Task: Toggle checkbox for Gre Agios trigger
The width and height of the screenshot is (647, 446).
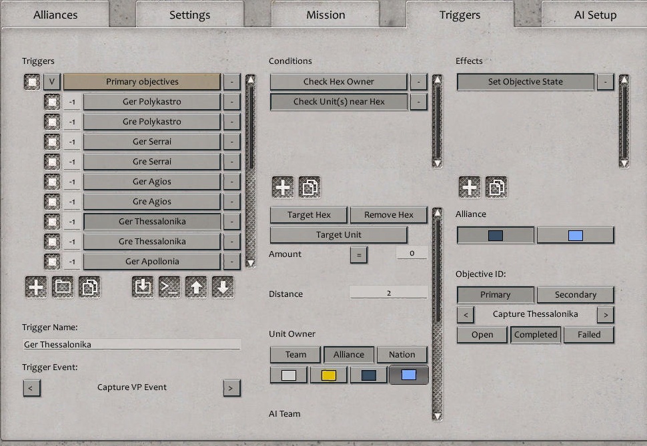Action: (52, 202)
